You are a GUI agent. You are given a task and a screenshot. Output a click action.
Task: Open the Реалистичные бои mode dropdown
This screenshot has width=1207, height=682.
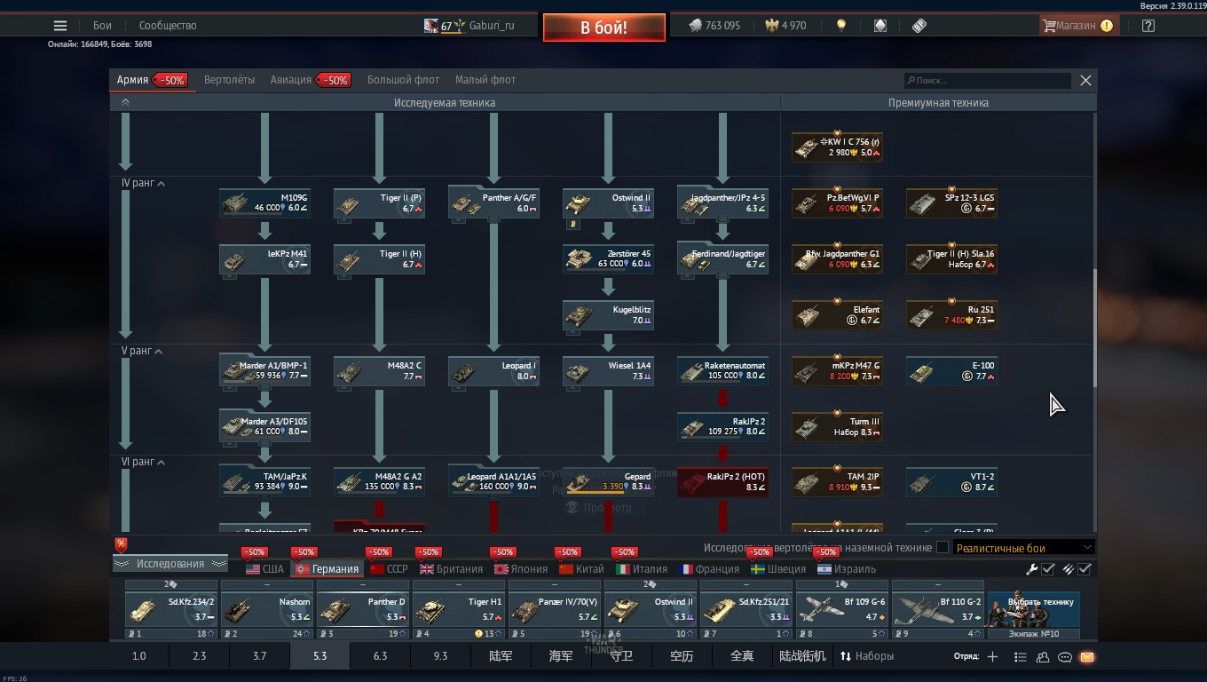pos(1023,548)
